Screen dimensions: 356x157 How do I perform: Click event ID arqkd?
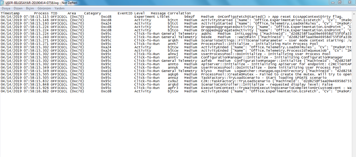point(173,84)
